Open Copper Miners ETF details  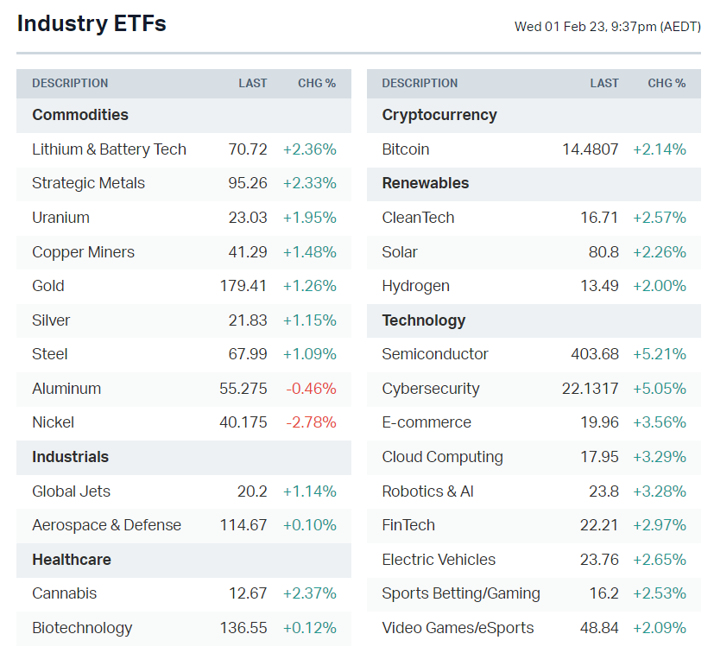(x=83, y=252)
